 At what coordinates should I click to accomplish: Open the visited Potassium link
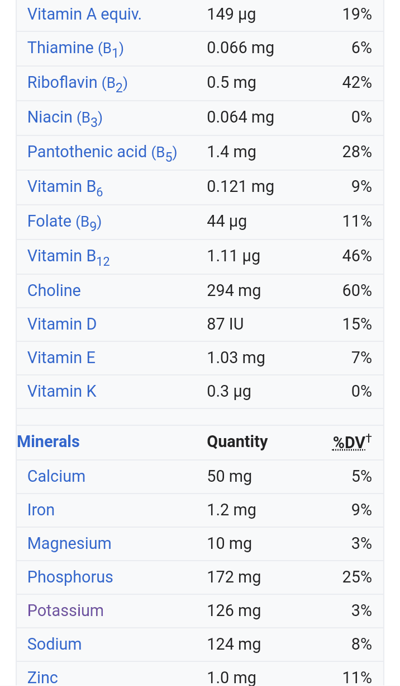pyautogui.click(x=65, y=610)
